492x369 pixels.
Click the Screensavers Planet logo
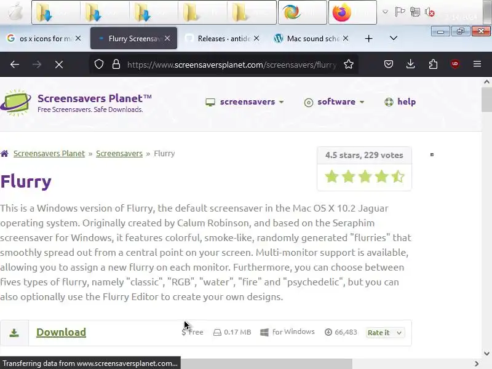point(16,103)
